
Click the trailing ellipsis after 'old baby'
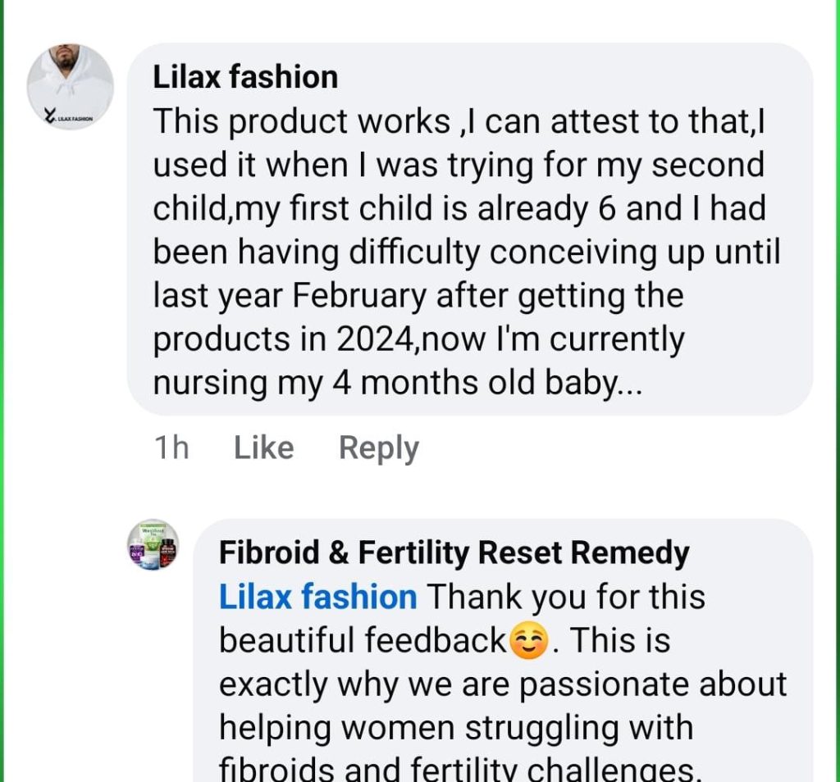(x=629, y=383)
